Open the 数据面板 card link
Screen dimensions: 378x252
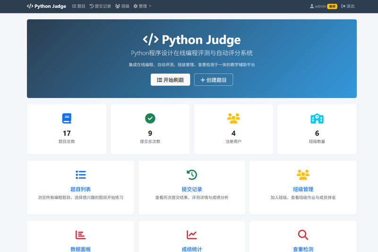[x=80, y=249]
